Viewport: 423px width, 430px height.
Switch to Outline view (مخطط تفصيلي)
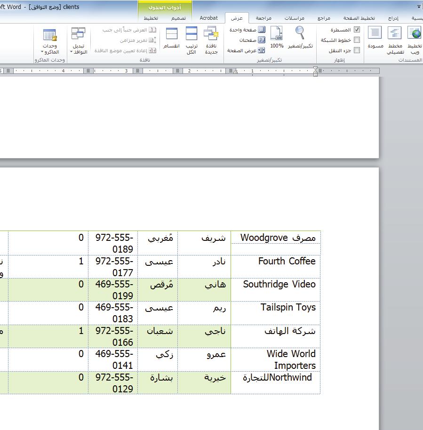pyautogui.click(x=395, y=40)
